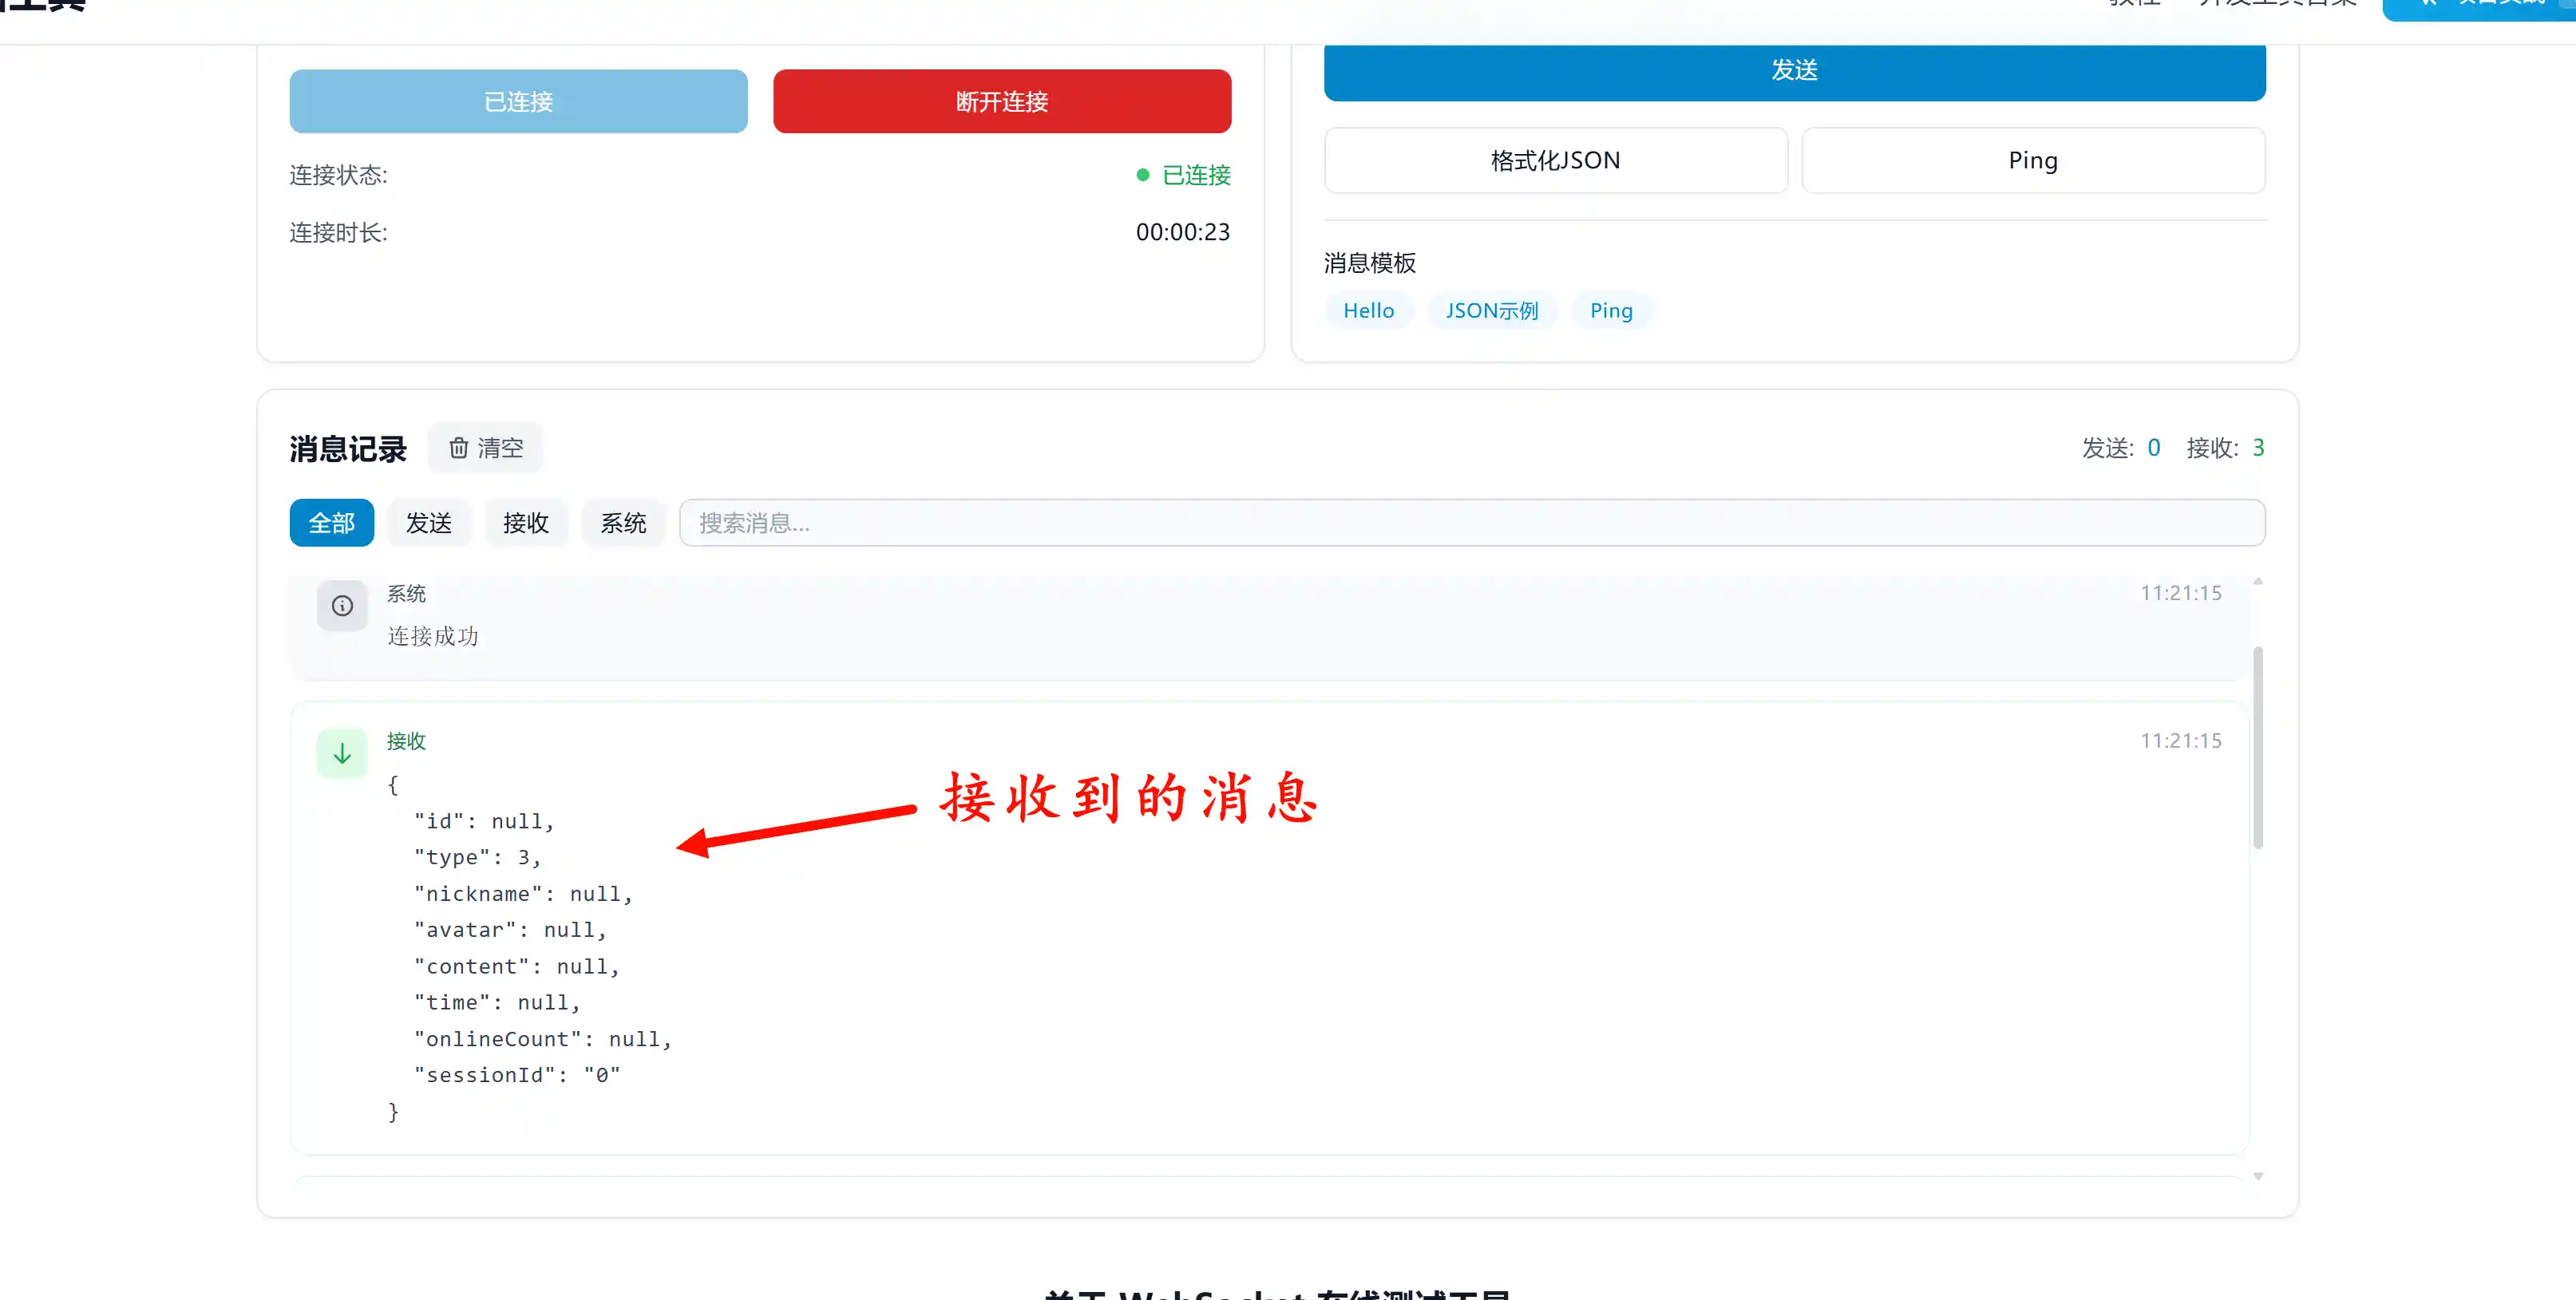The image size is (2576, 1300).
Task: Click the message list scrollbar thumb
Action: [2258, 747]
